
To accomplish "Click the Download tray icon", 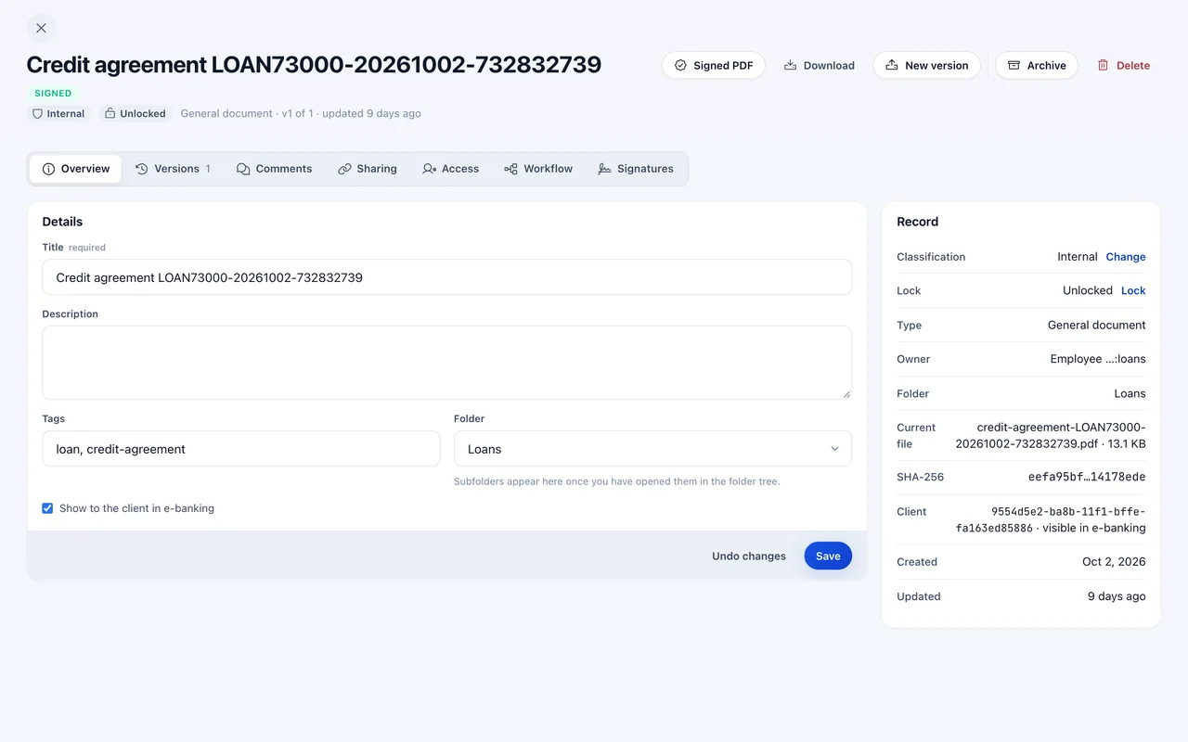I will (791, 66).
